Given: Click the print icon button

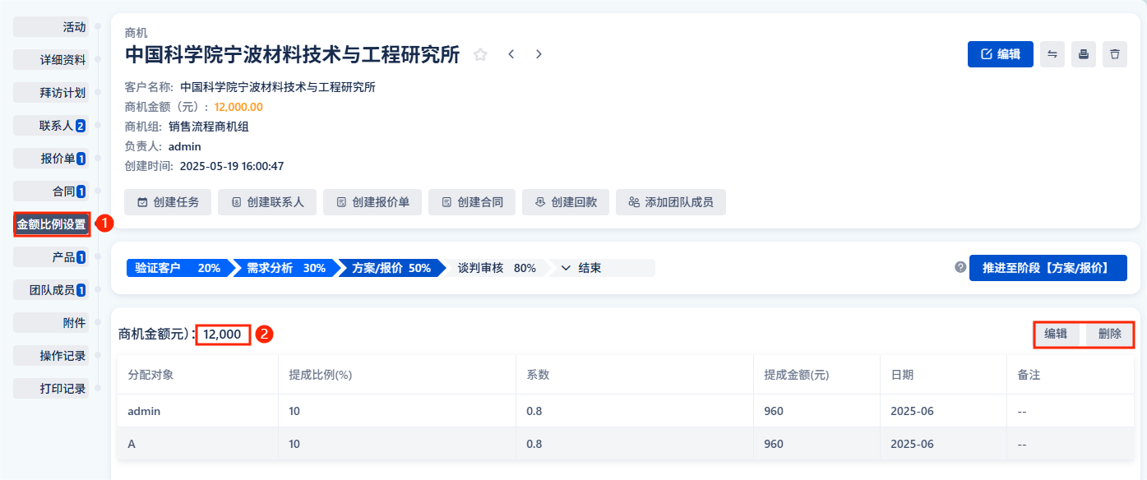Looking at the screenshot, I should click(1084, 54).
